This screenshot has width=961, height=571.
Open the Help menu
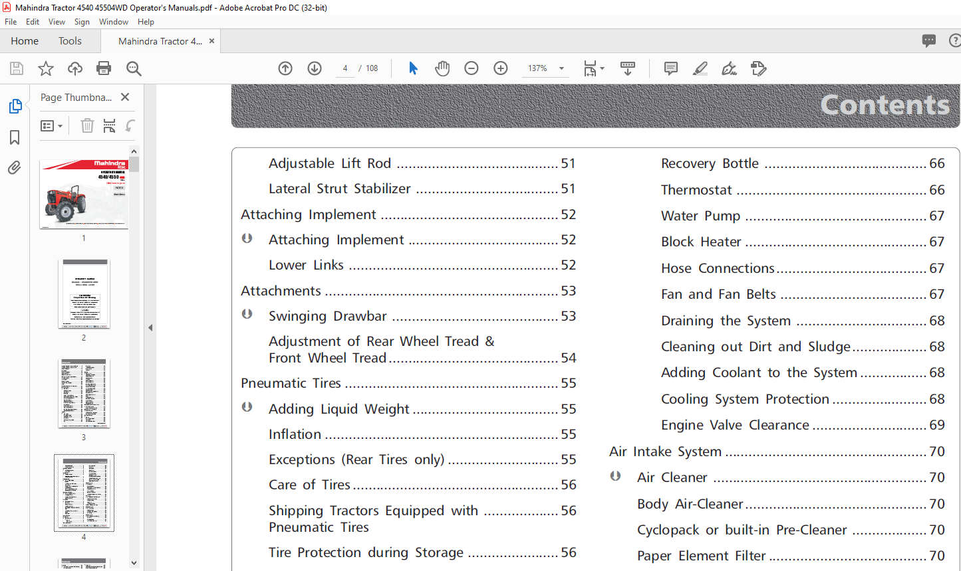pyautogui.click(x=146, y=22)
